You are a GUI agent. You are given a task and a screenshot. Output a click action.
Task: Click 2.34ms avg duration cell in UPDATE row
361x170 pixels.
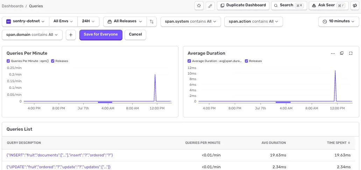[279, 167]
